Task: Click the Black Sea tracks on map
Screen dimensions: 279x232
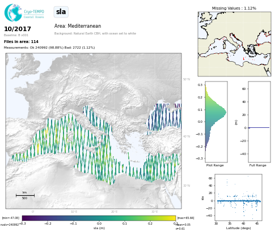Action: tap(164, 117)
